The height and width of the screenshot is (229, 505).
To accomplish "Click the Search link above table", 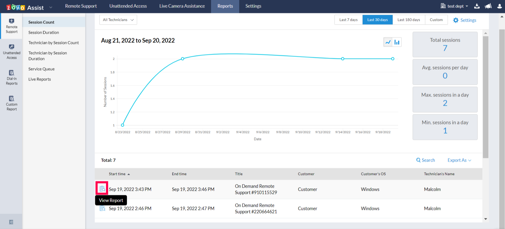I will pyautogui.click(x=426, y=160).
